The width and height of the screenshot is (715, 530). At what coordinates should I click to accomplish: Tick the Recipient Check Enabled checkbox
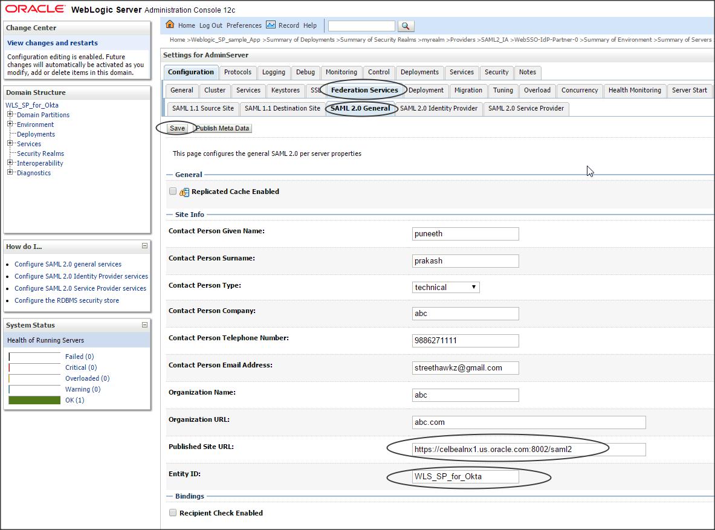[173, 512]
